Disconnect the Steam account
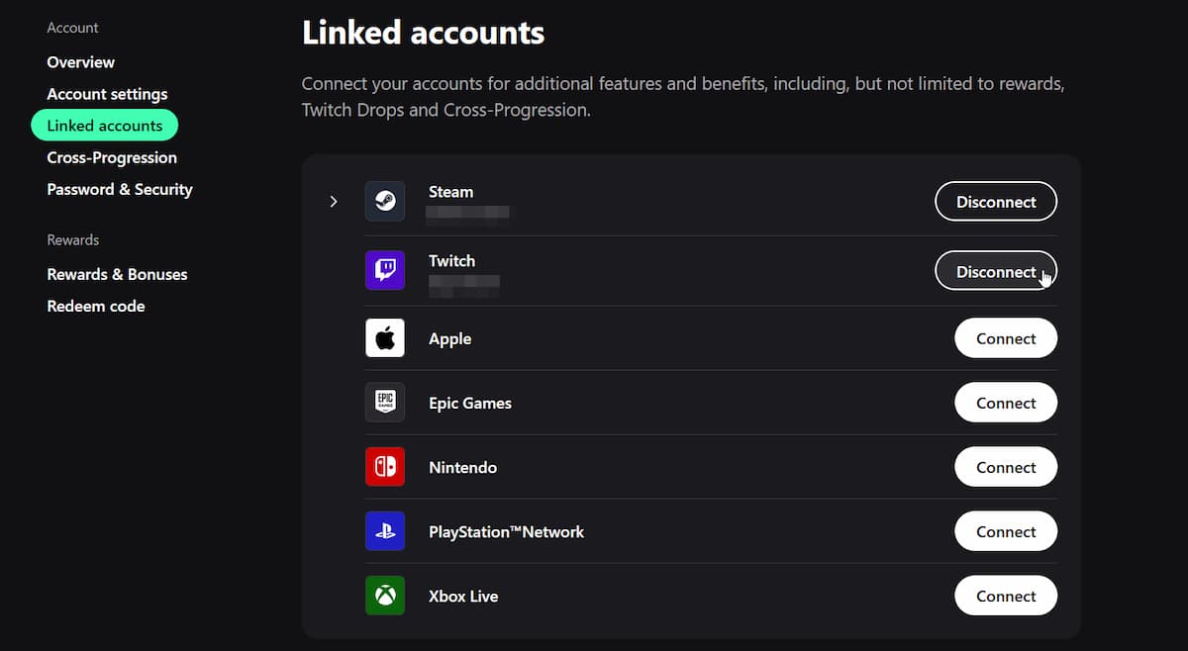The height and width of the screenshot is (651, 1188). tap(996, 202)
